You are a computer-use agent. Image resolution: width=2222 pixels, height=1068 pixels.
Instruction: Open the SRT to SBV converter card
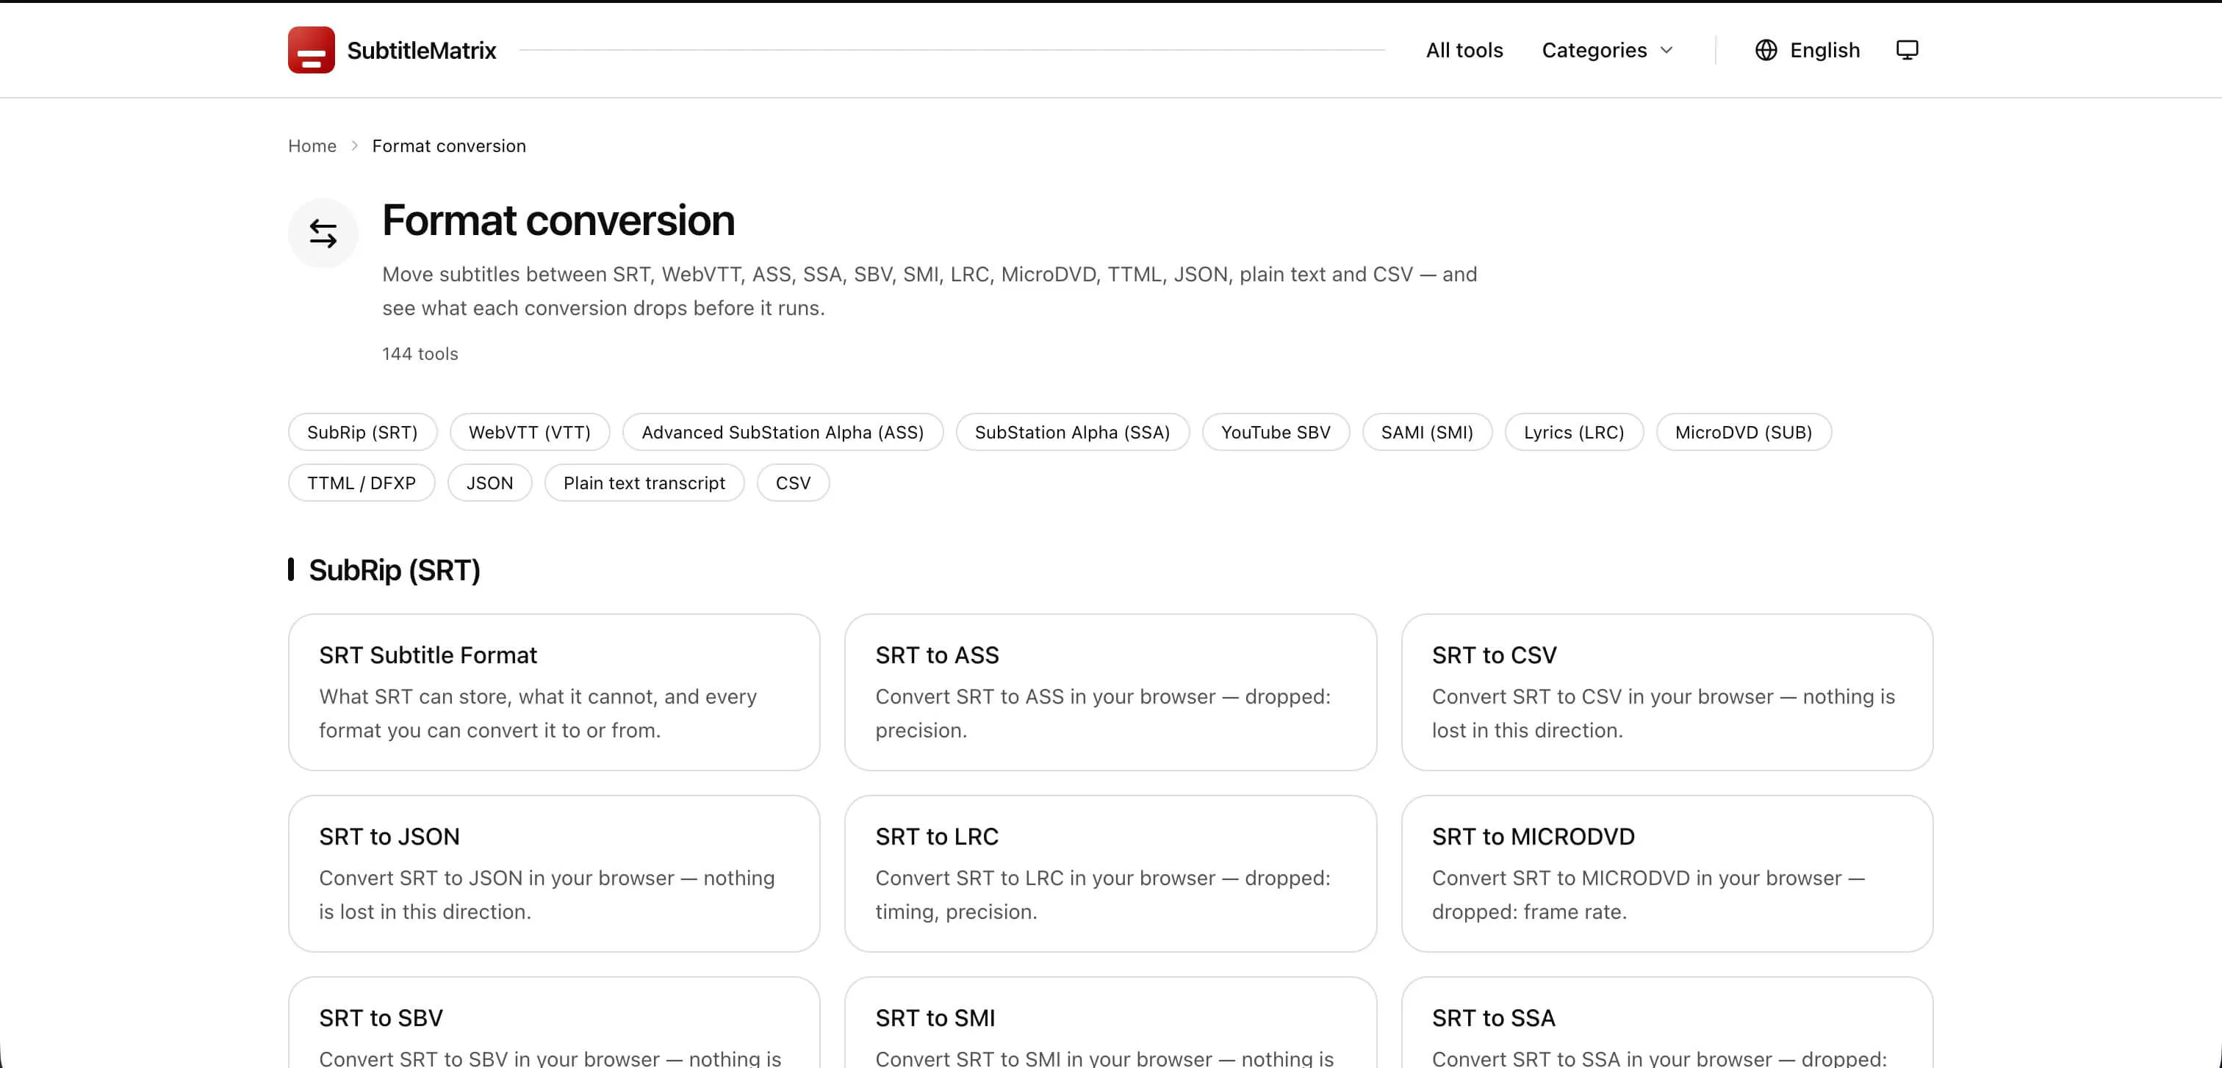point(554,1023)
